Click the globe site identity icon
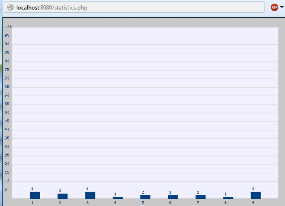This screenshot has height=206, width=285. click(11, 8)
